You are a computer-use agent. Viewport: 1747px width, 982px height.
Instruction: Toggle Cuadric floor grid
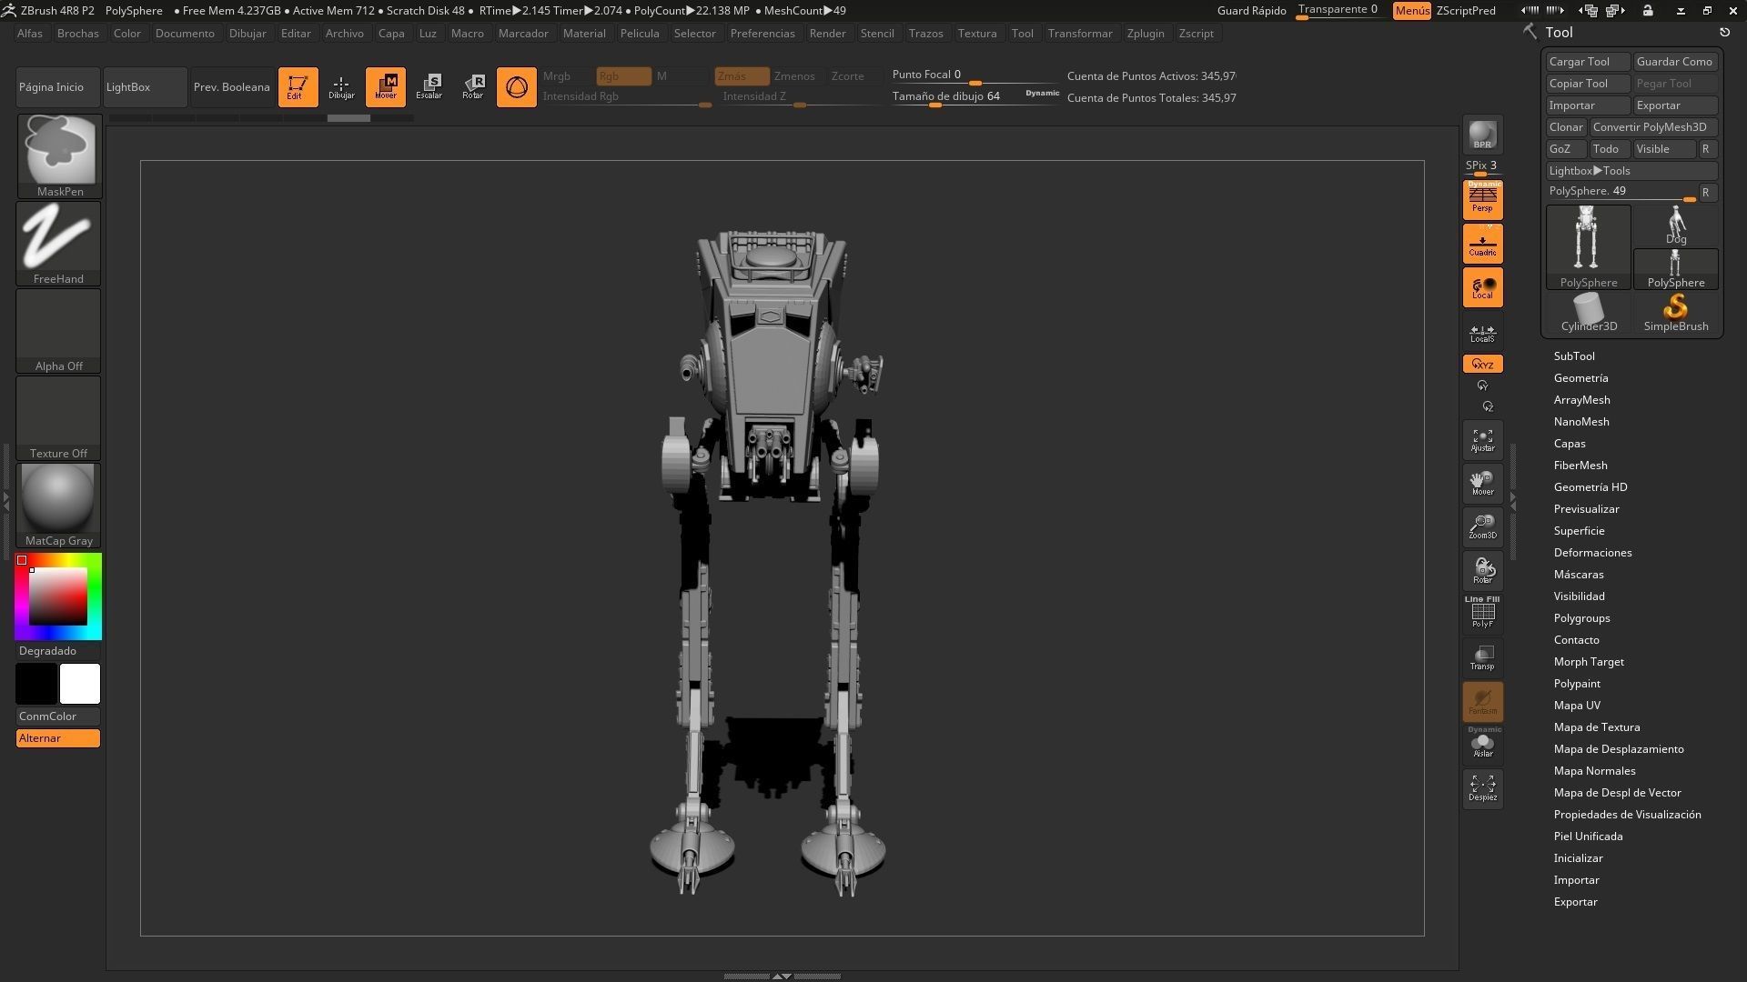pos(1482,244)
